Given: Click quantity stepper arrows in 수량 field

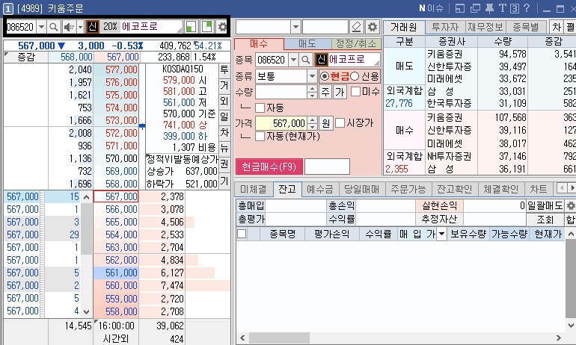Looking at the screenshot, I should pos(312,92).
